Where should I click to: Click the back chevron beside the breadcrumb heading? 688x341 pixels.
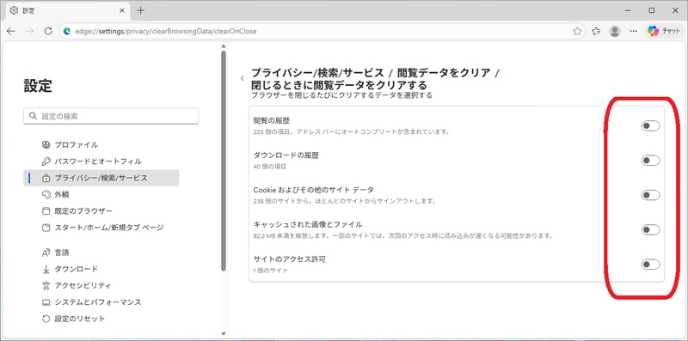(242, 78)
